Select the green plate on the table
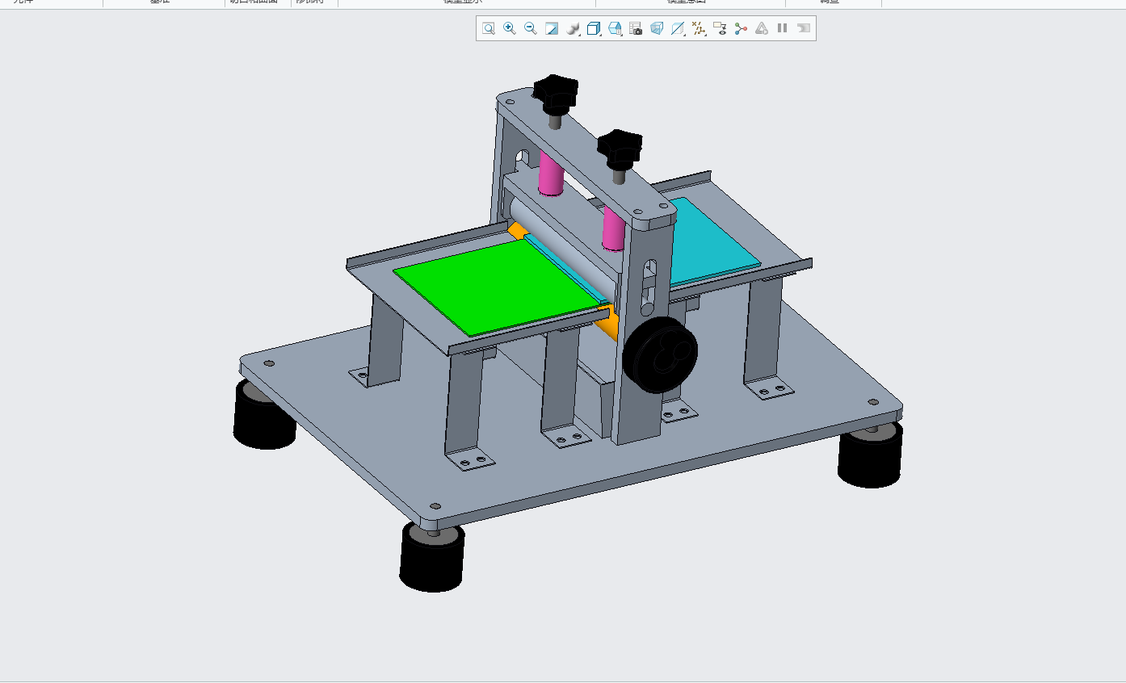Screen dimensions: 1126x683 coord(497,287)
